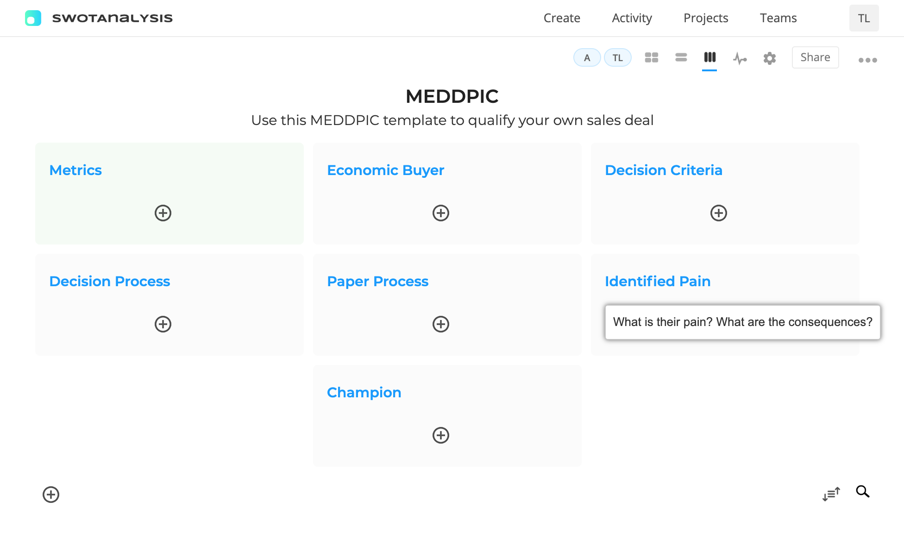Add an item to the Champion section
This screenshot has width=904, height=552.
441,435
